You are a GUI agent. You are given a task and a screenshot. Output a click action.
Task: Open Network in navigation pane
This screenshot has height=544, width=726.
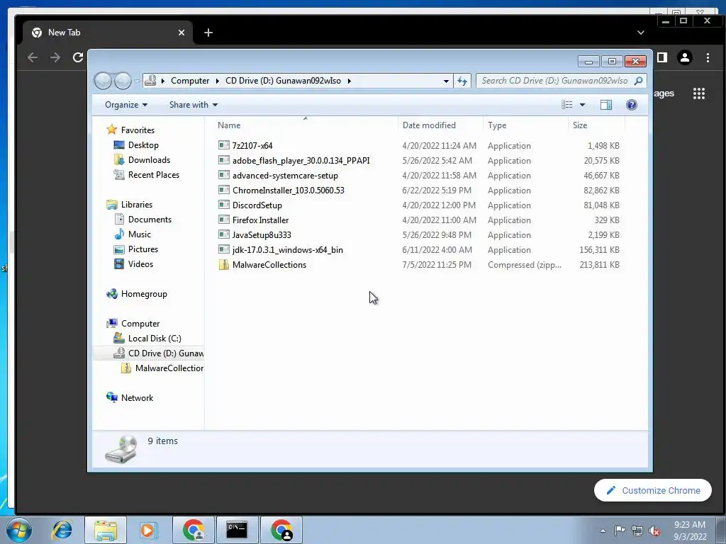coord(137,398)
